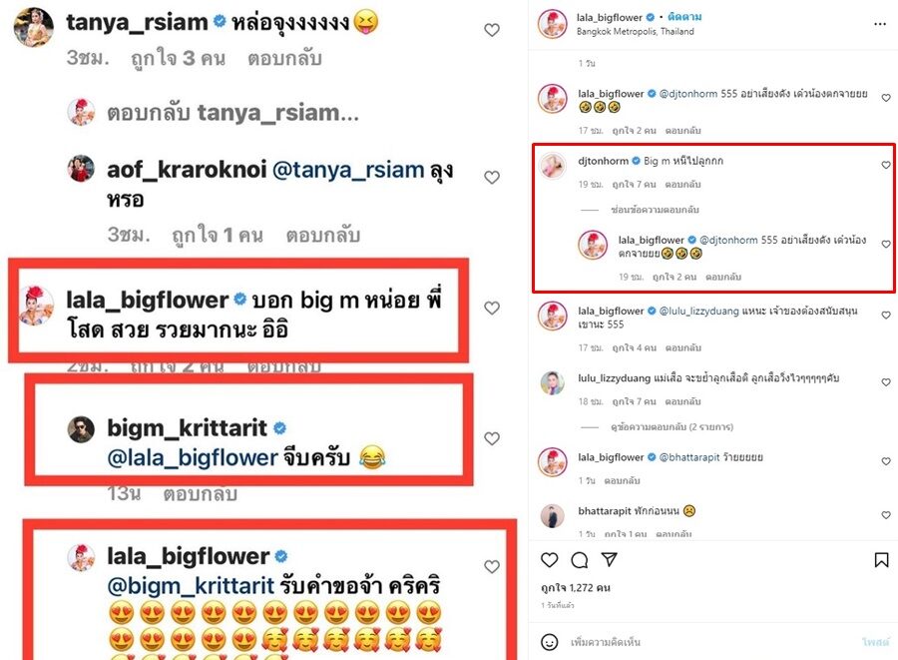Like lulu_lizzyduang's comment heart
This screenshot has height=660, width=898.
pyautogui.click(x=886, y=382)
